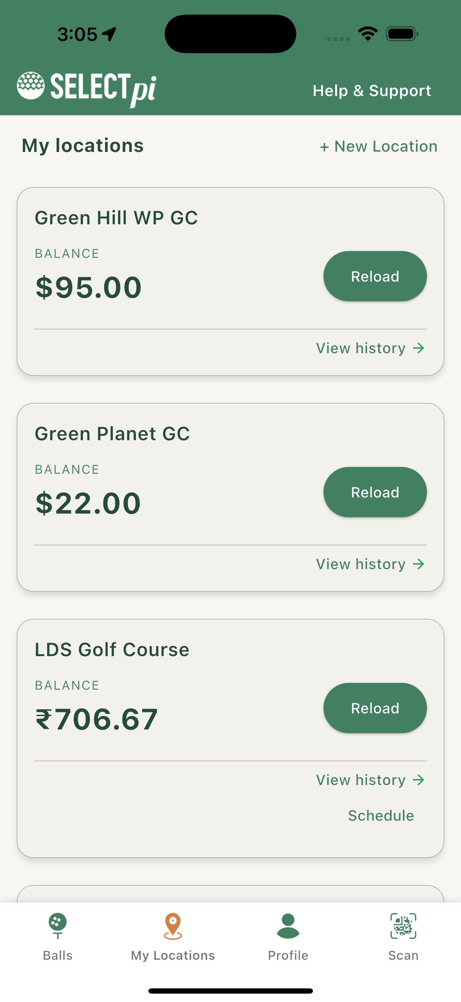Open the Balls tab icon
This screenshot has height=1002, width=461.
[x=58, y=926]
